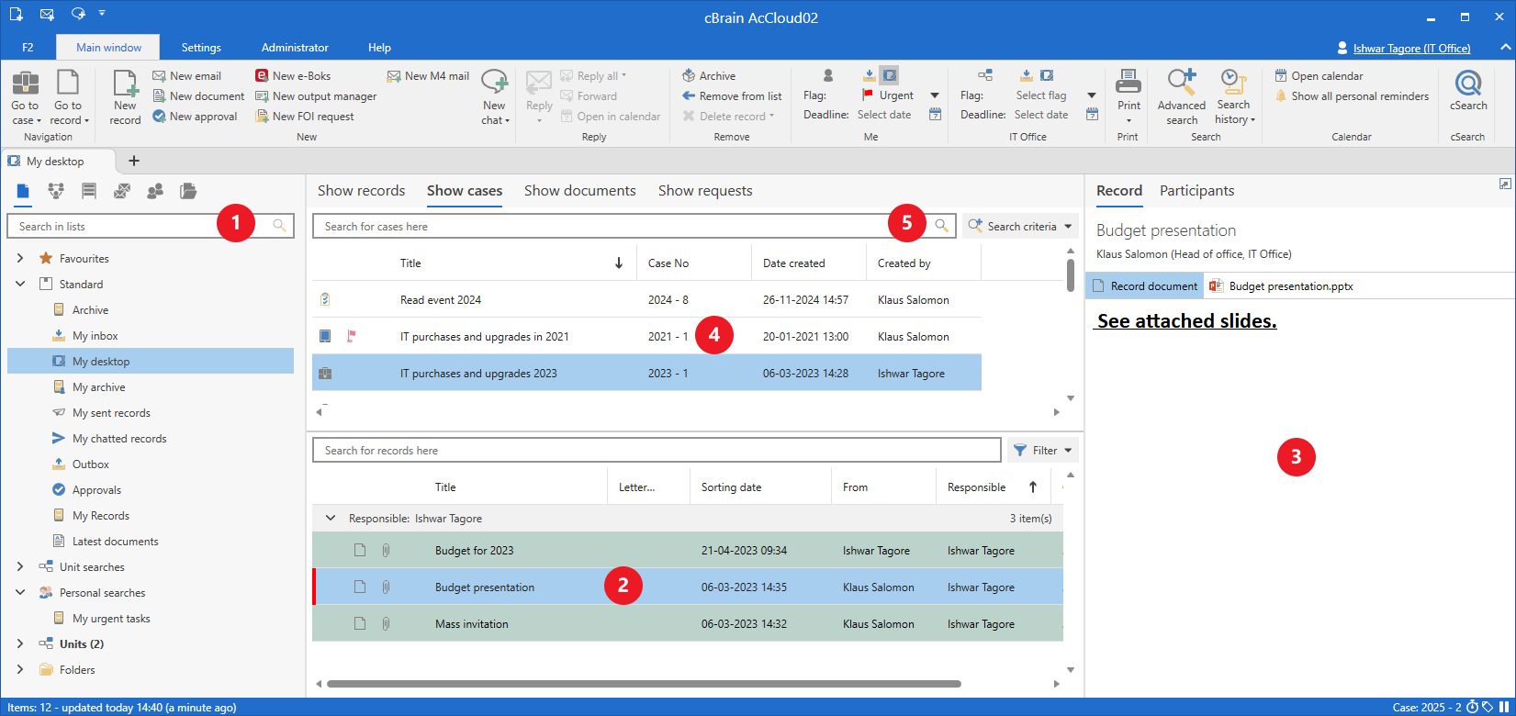Expand the Favourites tree node
This screenshot has width=1516, height=716.
click(20, 259)
